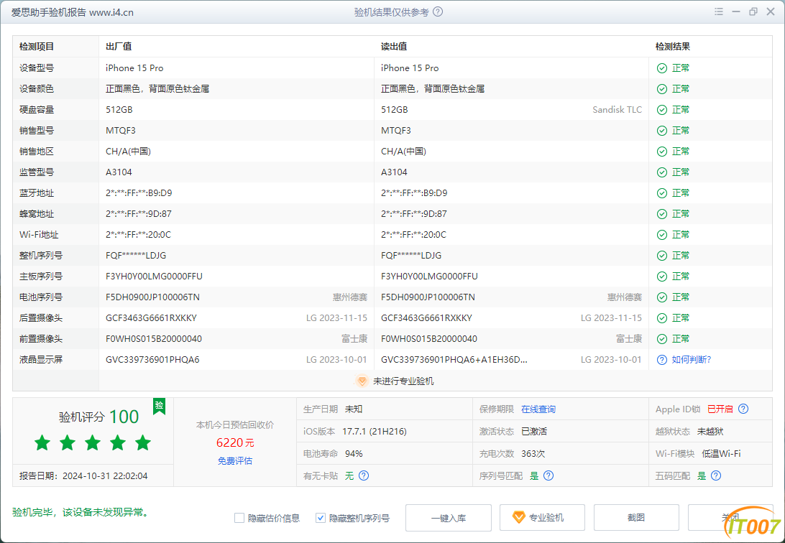Click factory value CH/A(中国)

click(x=128, y=152)
